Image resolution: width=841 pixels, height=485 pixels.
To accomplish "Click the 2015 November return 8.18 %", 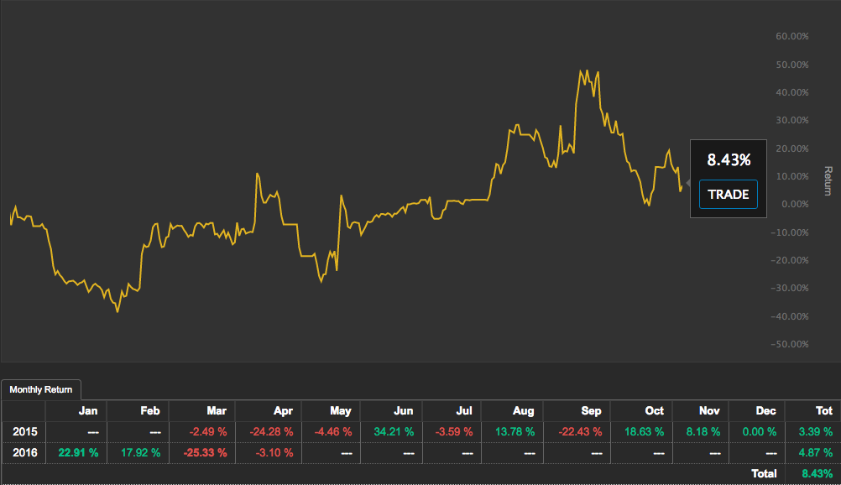I will tap(703, 432).
